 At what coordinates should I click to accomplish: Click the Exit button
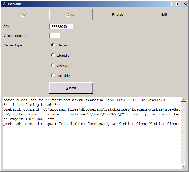[x=164, y=15]
